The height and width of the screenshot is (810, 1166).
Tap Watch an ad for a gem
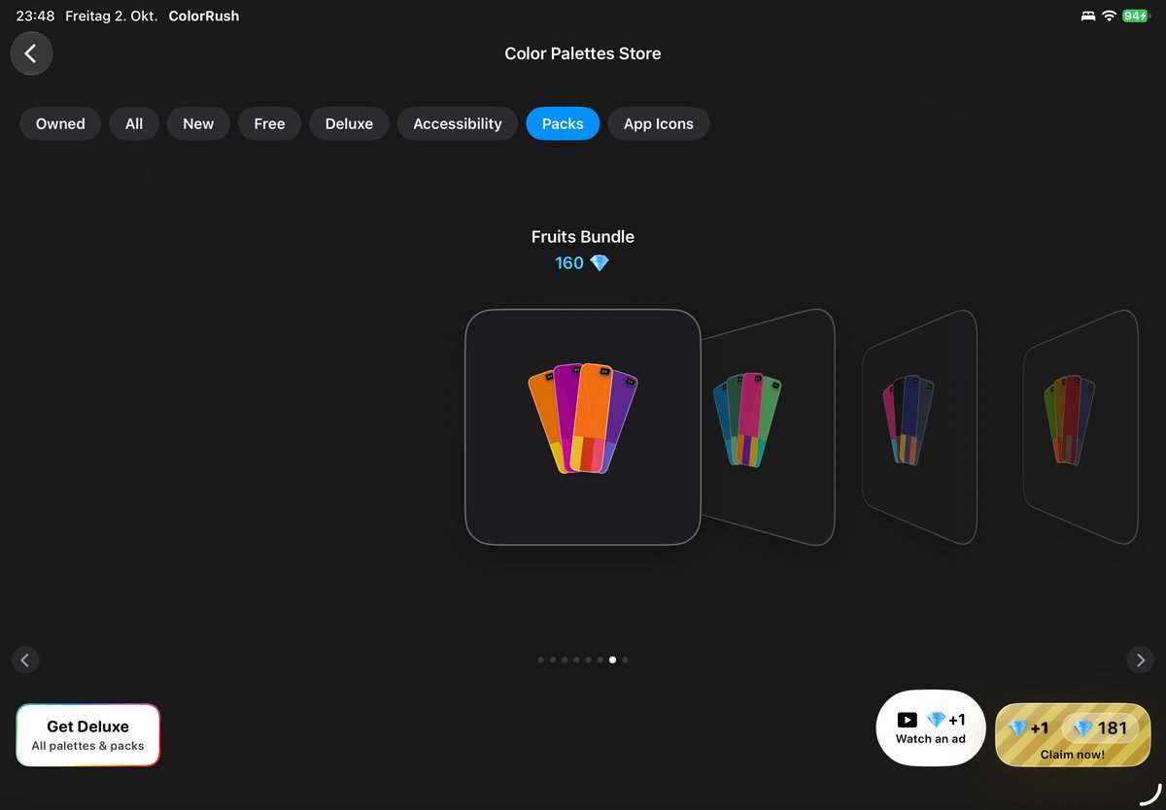[931, 728]
